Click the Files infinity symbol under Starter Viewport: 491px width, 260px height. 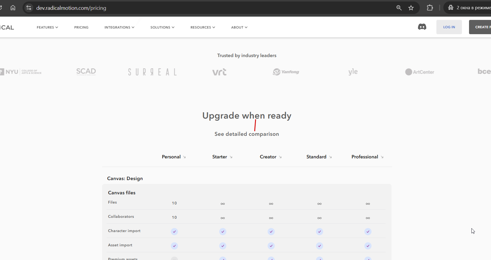pos(223,204)
